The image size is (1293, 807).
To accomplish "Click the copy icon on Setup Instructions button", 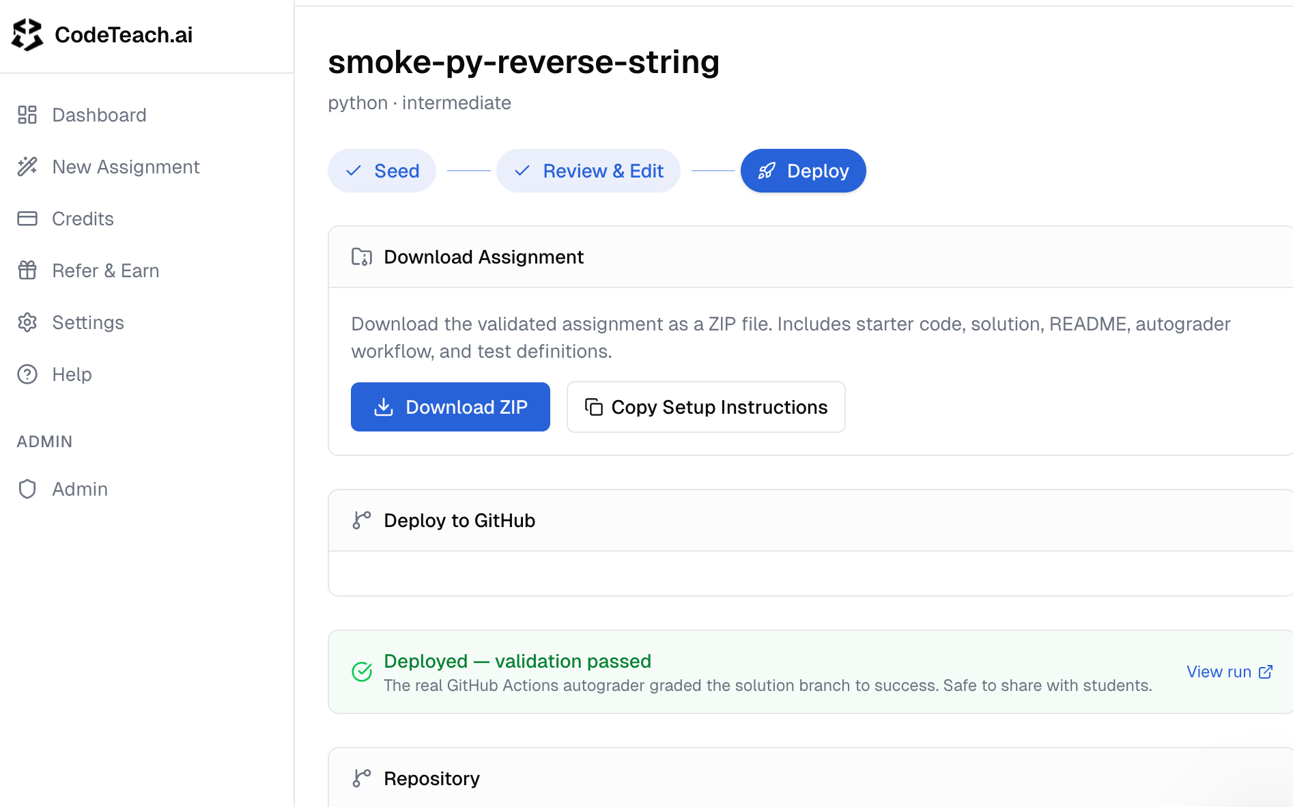I will pyautogui.click(x=594, y=407).
